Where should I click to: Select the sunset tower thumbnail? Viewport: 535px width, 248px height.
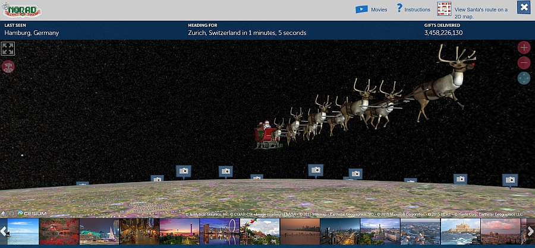point(180,231)
